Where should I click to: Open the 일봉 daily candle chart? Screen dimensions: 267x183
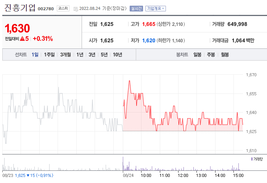pos(197,55)
